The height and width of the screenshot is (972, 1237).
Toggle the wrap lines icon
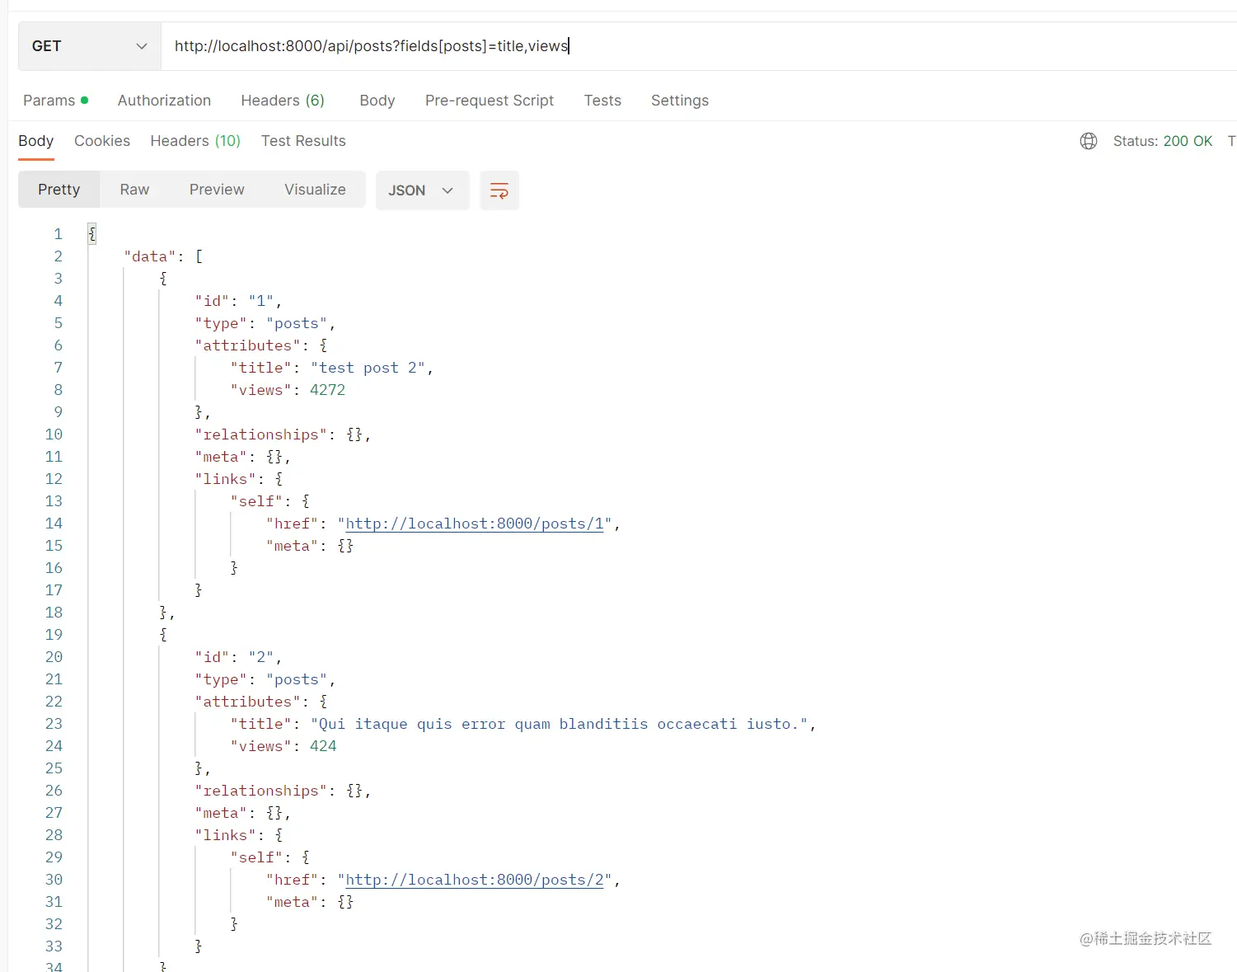499,190
